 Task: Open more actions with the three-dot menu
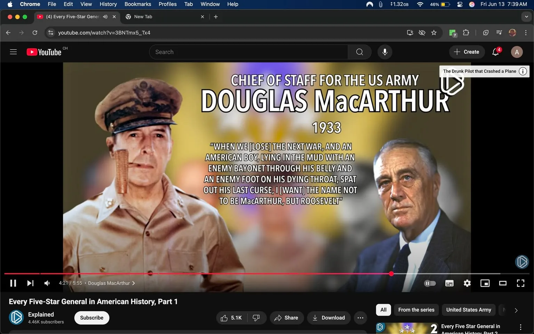click(360, 318)
